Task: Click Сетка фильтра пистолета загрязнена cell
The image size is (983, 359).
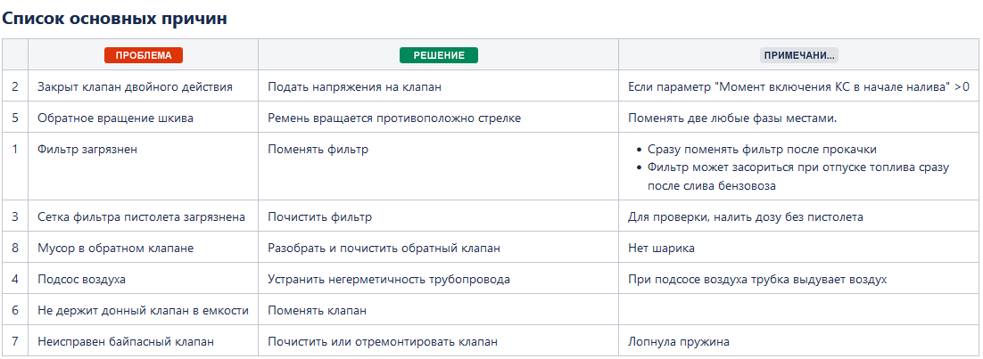Action: click(144, 216)
